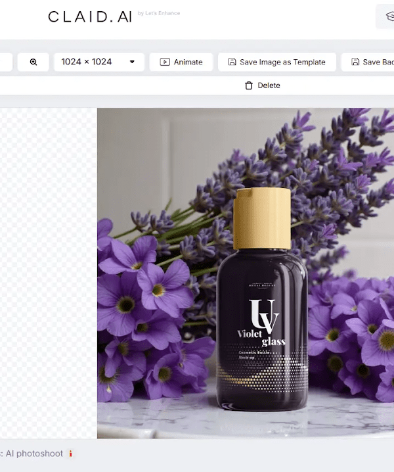This screenshot has width=394, height=472.
Task: Click the zoom-in magnifier icon
Action: (x=33, y=62)
